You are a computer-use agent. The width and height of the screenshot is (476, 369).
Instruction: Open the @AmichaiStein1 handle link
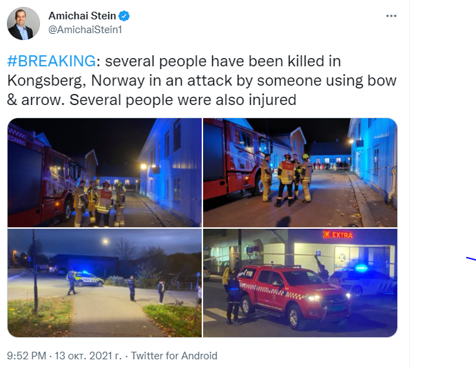click(x=82, y=29)
